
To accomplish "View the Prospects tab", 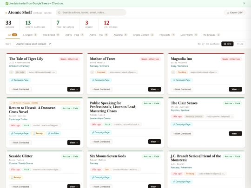I will click(167, 35).
